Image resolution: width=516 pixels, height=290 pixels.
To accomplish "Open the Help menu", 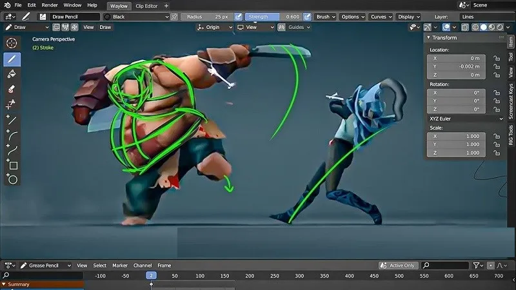I will (92, 5).
